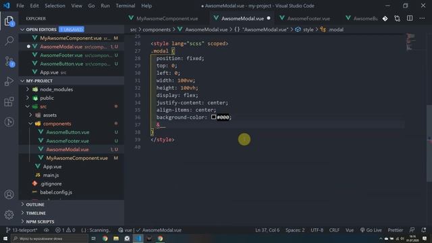Change the UTF-8 file encoding
This screenshot has width=432, height=243.
(x=317, y=230)
